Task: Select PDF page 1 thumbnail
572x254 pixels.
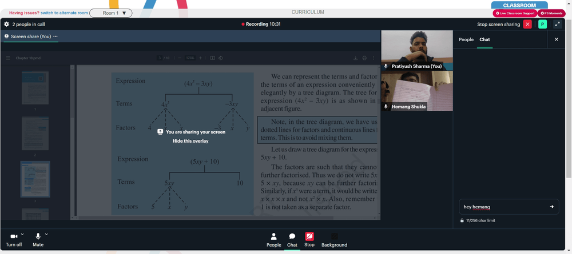Action: point(35,87)
